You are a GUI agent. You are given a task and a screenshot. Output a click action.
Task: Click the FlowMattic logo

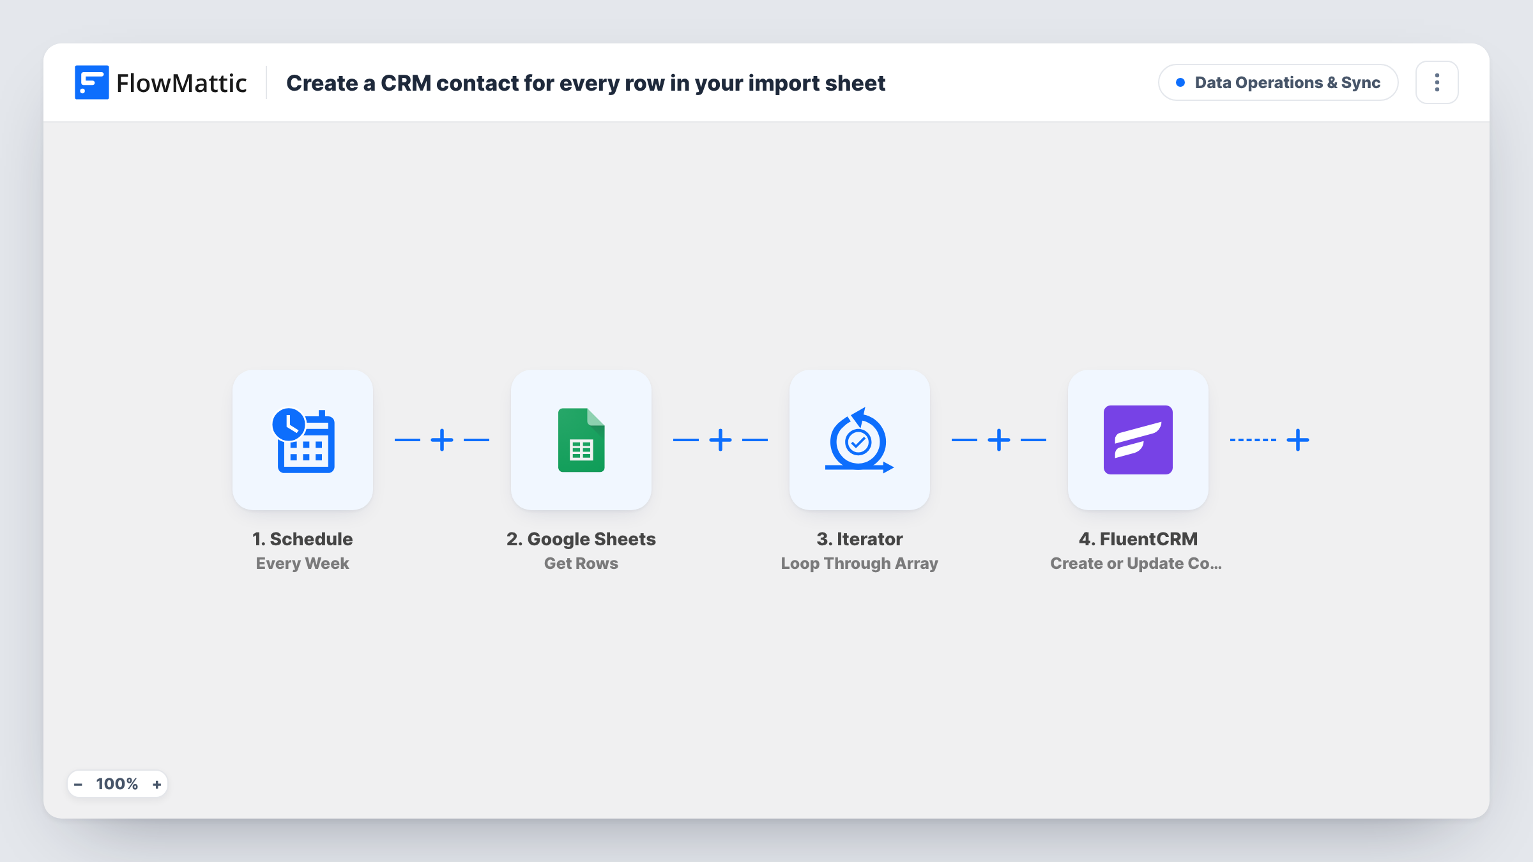pos(161,82)
